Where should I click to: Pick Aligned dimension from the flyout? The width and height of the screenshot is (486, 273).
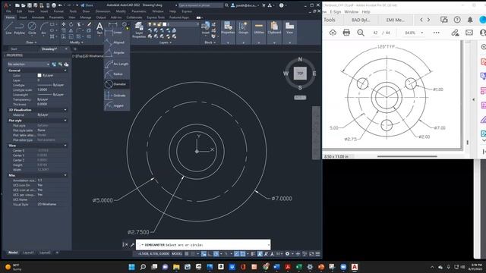[x=117, y=42]
